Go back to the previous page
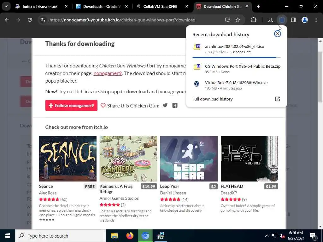323x242 pixels. 7,20
